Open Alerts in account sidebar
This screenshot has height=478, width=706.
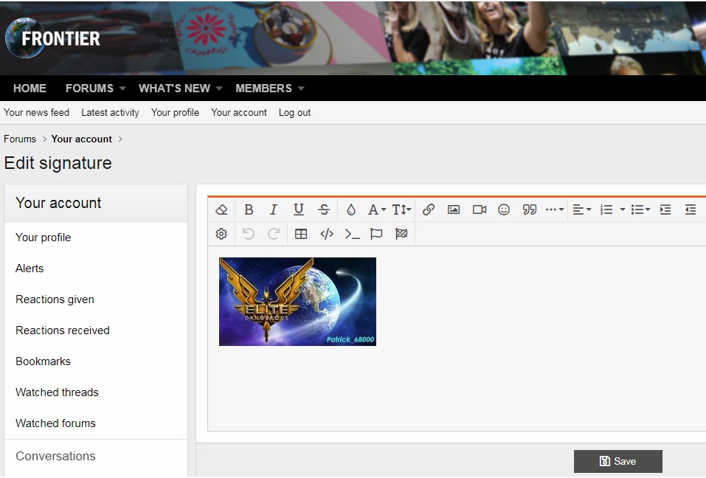coord(96,269)
